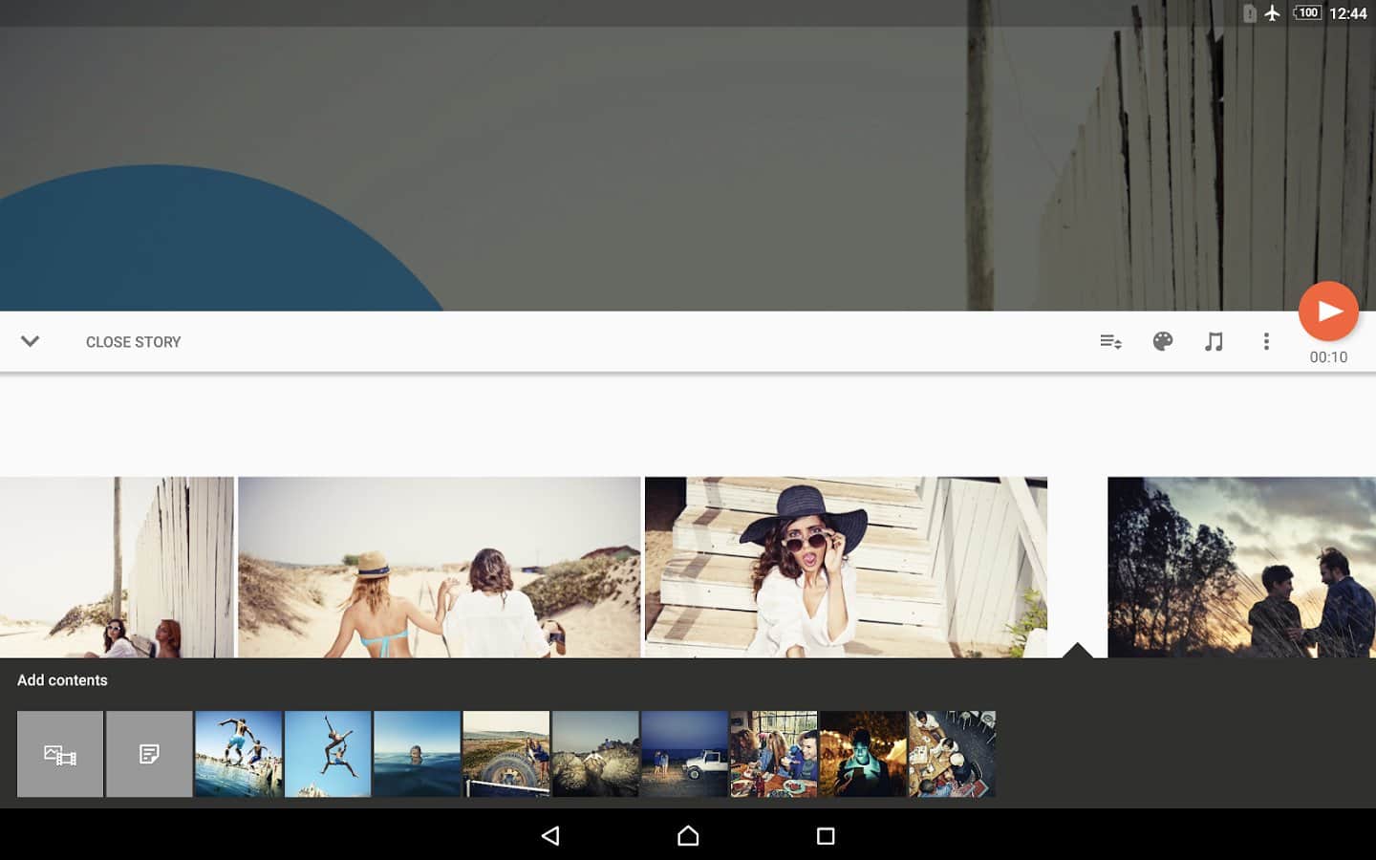The height and width of the screenshot is (860, 1376).
Task: Tap the reorder list icon
Action: (x=1110, y=342)
